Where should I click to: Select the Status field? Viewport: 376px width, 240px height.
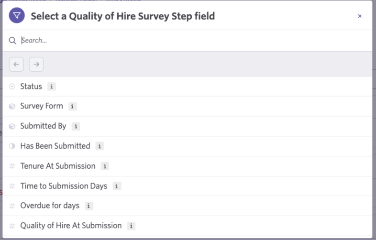pyautogui.click(x=188, y=87)
